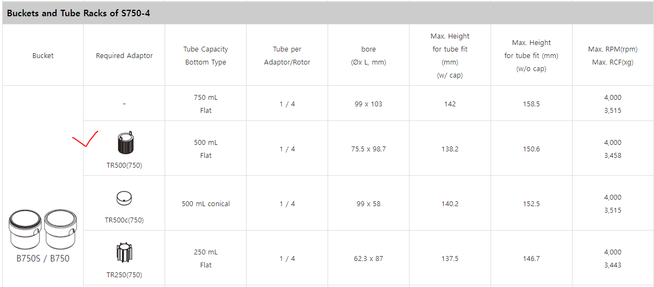This screenshot has width=654, height=287.
Task: Select the TR250(750) adaptor label
Action: 124,275
